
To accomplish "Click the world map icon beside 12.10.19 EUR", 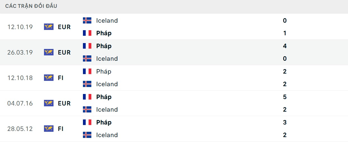I will click(x=49, y=27).
